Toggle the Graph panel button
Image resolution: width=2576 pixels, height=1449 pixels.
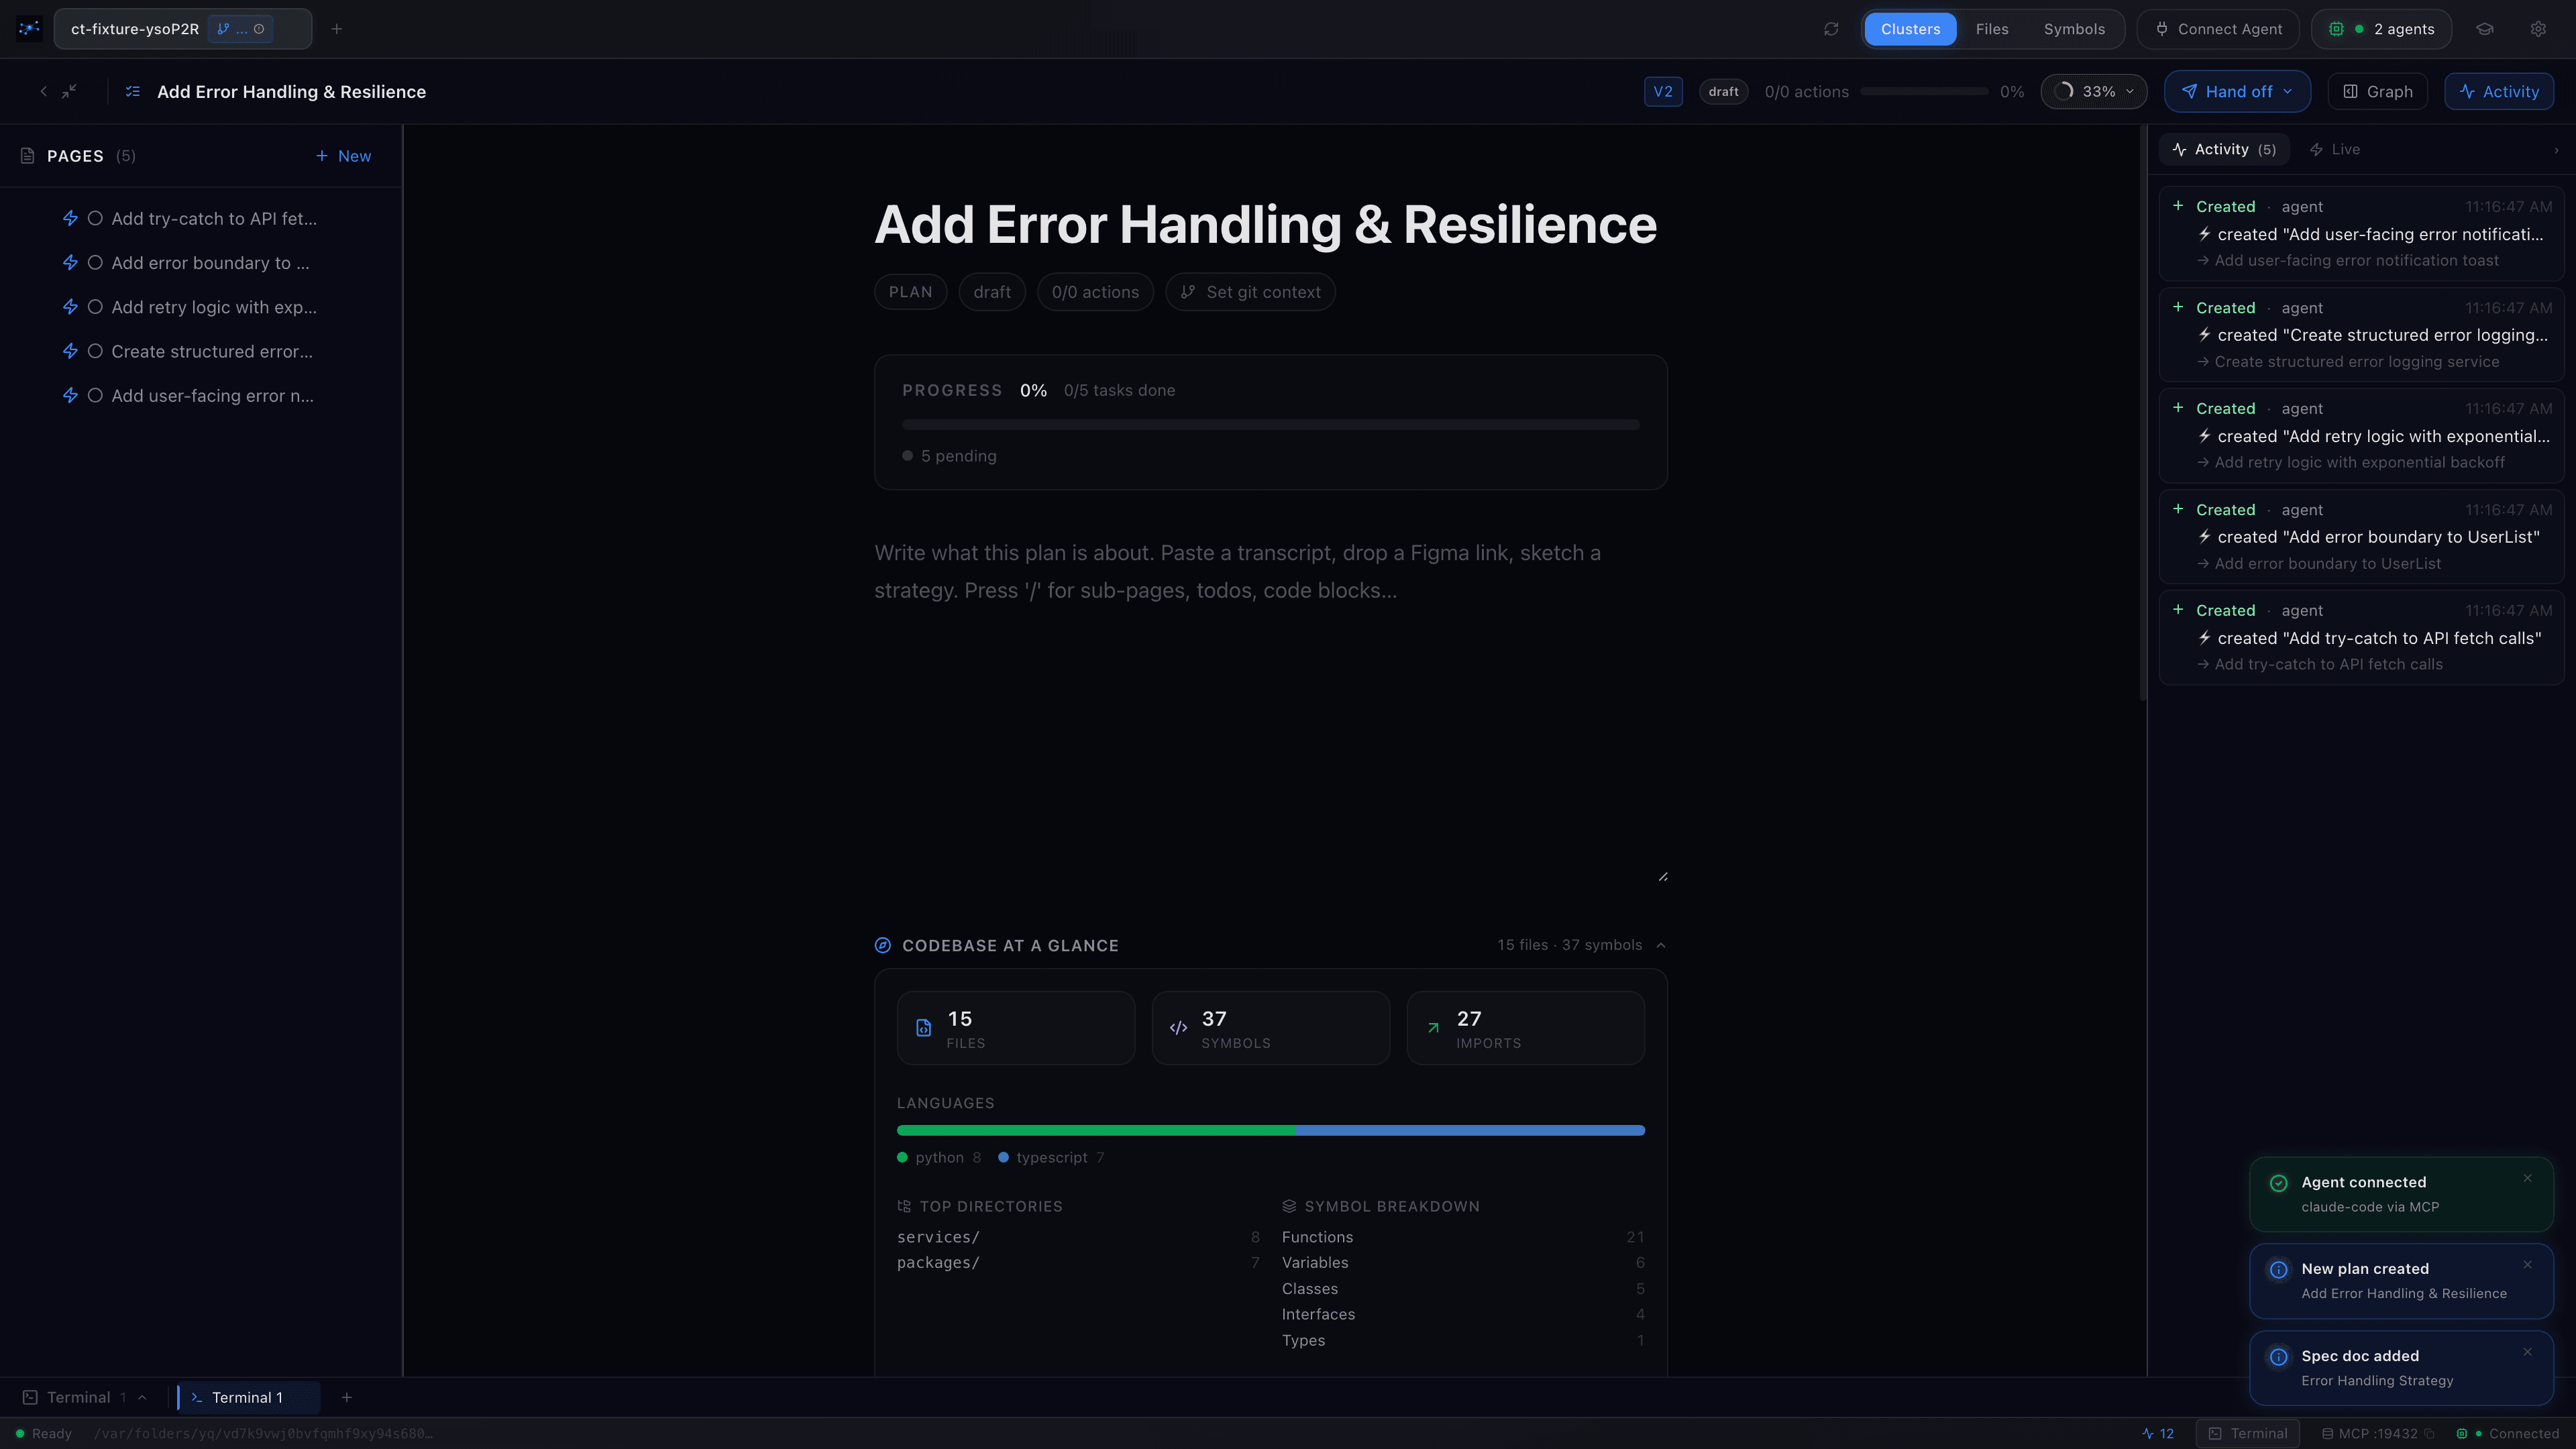pyautogui.click(x=2377, y=91)
